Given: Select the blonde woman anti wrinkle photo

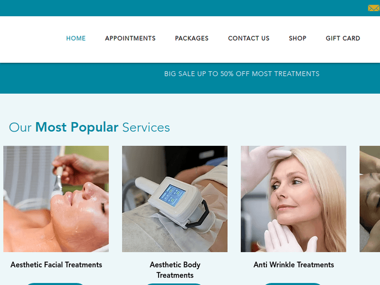Looking at the screenshot, I should 293,199.
